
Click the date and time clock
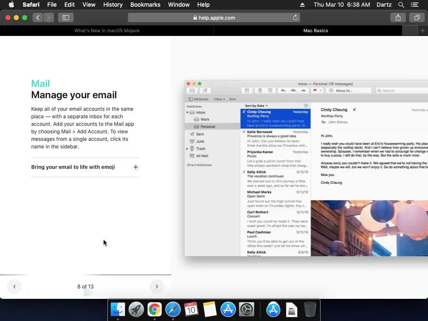pyautogui.click(x=342, y=5)
